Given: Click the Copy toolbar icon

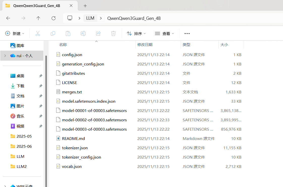Looking at the screenshot, I should tap(53, 33).
